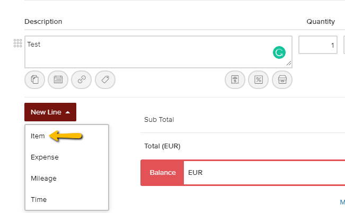
Task: Click the link chain icon
Action: tap(81, 80)
